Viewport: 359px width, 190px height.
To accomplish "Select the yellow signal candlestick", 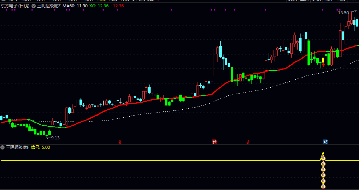I will coord(323,60).
